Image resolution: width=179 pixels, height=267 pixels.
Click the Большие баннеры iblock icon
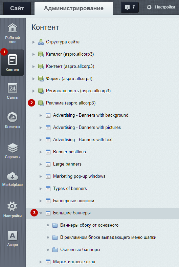48,213
